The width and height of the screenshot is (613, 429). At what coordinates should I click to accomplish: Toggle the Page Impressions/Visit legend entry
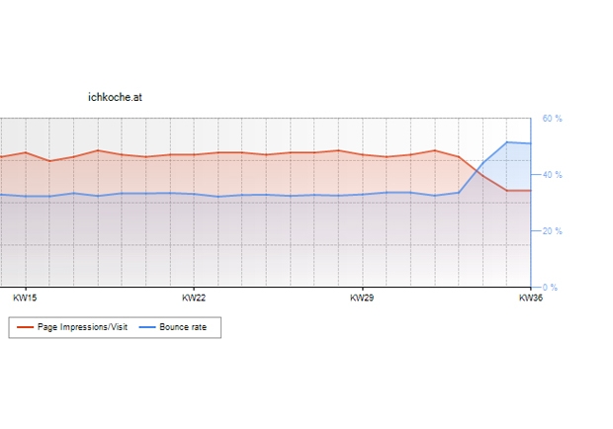82,327
